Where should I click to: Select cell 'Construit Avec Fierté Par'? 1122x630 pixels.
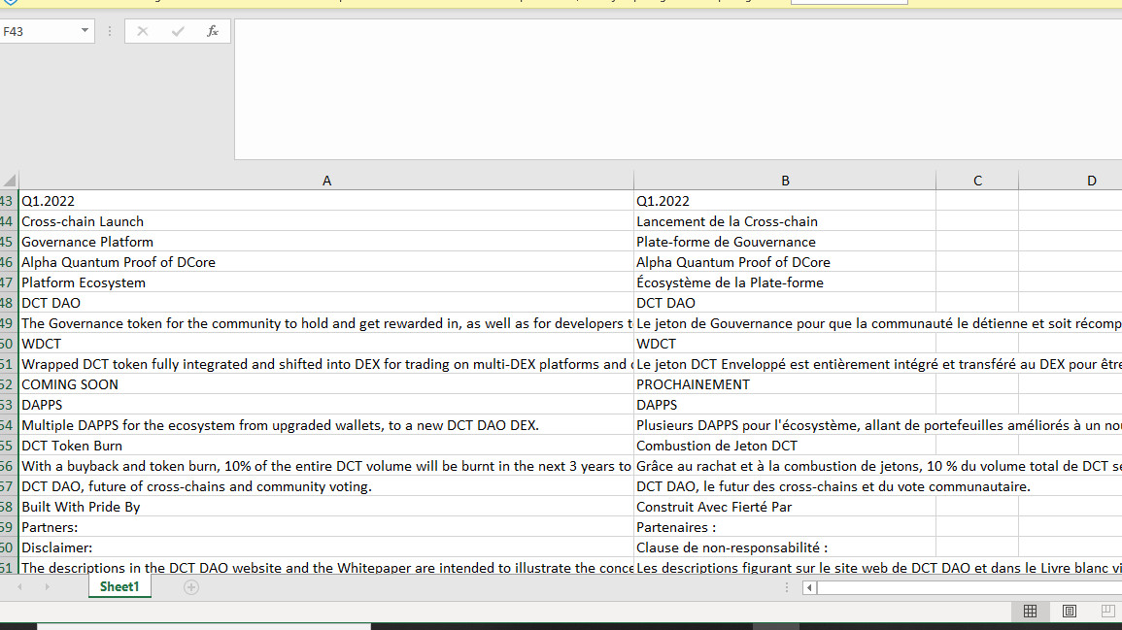pos(785,507)
